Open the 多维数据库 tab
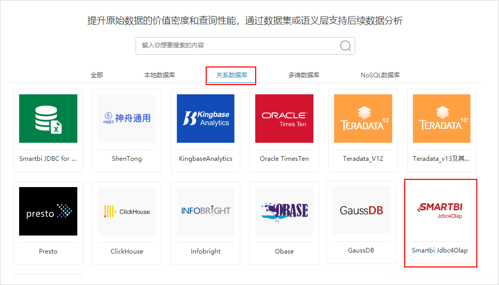Image resolution: width=499 pixels, height=285 pixels. 304,75
